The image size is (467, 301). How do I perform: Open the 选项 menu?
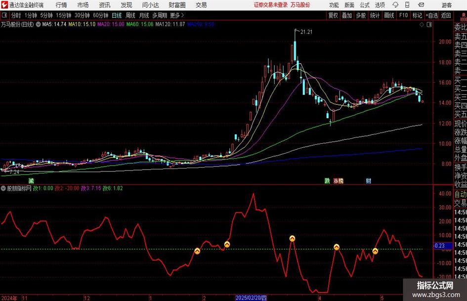tap(380, 5)
